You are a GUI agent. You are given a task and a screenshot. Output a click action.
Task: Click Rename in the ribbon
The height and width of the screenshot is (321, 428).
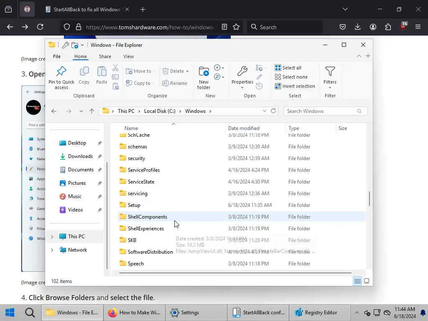[x=175, y=83]
